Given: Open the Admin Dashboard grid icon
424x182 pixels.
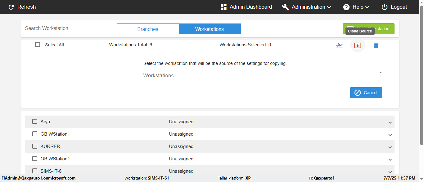Looking at the screenshot, I should click(x=223, y=7).
